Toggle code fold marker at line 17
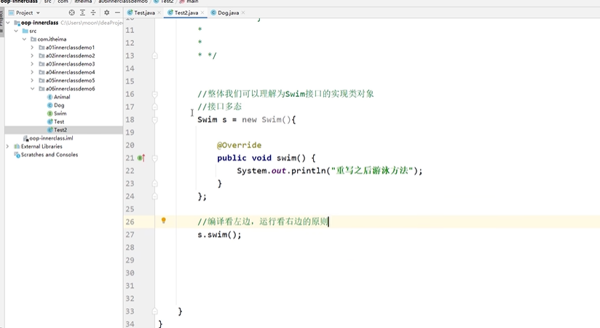Screen dimensions: 600x328 154,107
